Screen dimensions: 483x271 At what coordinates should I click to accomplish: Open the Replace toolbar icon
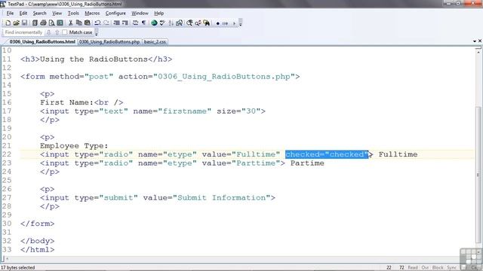[198, 23]
